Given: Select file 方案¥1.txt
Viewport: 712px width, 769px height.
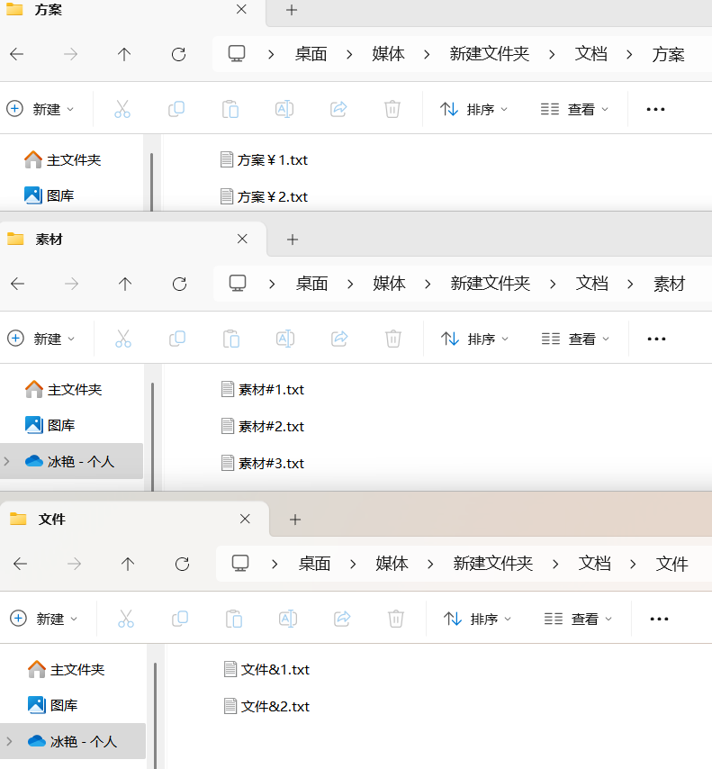Looking at the screenshot, I should (x=264, y=160).
